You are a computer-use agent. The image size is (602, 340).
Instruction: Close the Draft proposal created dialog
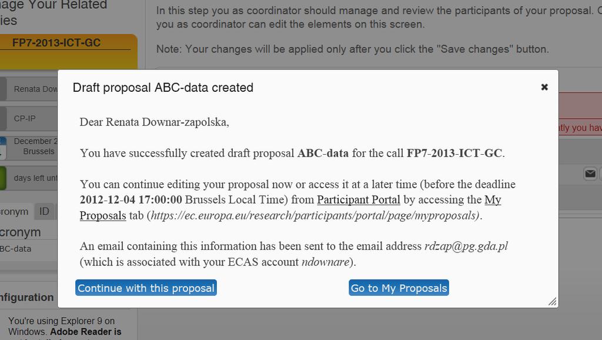(544, 87)
